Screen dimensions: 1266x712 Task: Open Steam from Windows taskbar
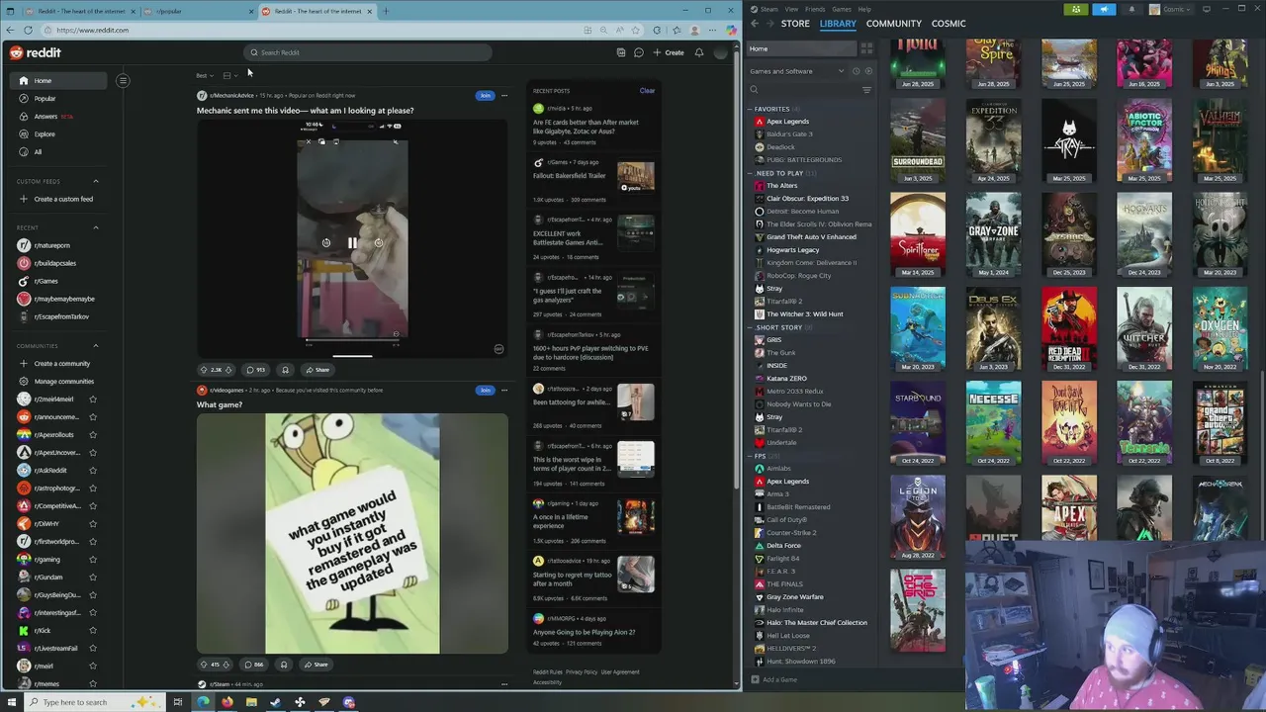click(x=275, y=702)
